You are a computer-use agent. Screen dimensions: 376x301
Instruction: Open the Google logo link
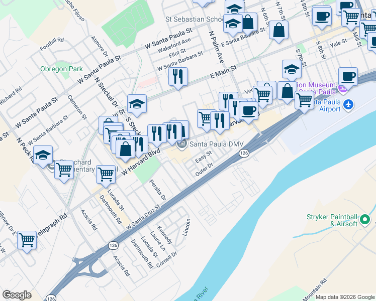click(x=17, y=295)
